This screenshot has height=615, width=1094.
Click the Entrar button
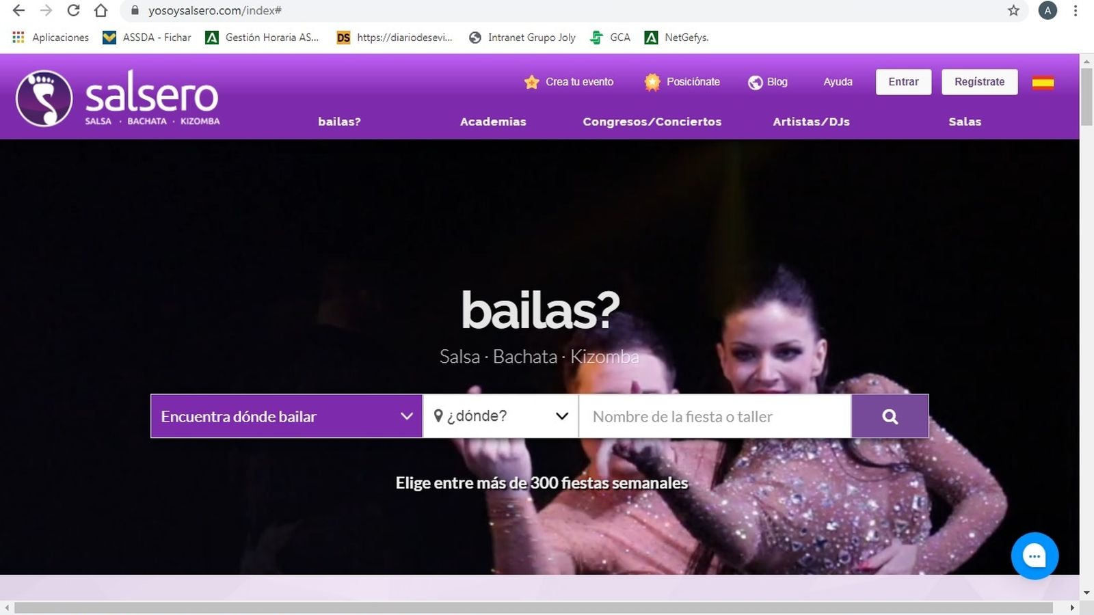coord(903,81)
